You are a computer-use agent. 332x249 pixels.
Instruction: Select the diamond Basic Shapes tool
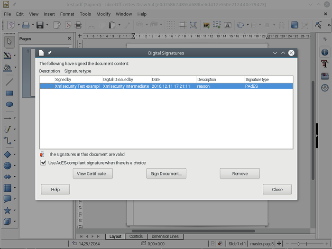[x=8, y=154]
